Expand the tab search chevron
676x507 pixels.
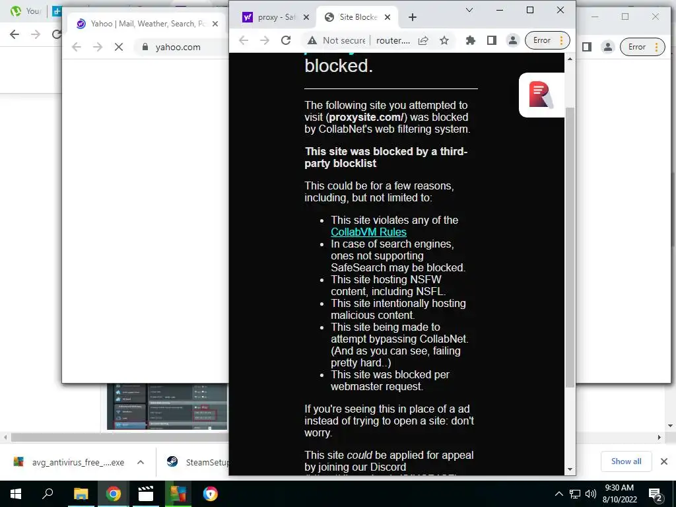469,10
